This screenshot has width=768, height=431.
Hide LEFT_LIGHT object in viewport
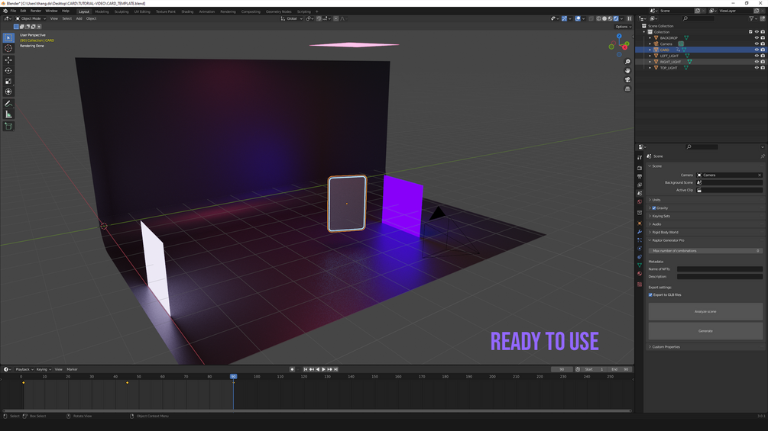[x=757, y=56]
